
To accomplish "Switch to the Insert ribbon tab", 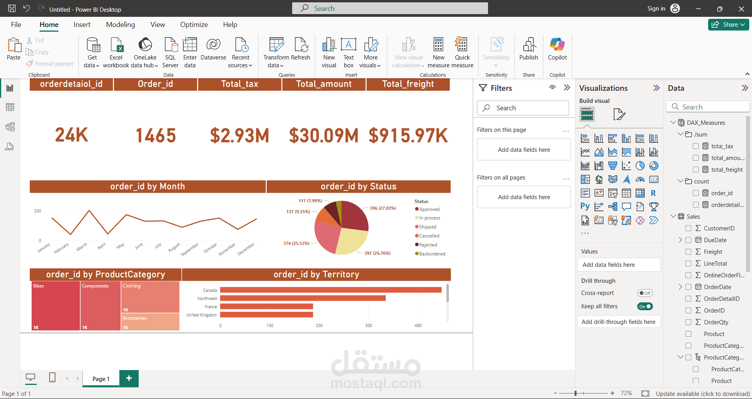I will click(x=82, y=25).
